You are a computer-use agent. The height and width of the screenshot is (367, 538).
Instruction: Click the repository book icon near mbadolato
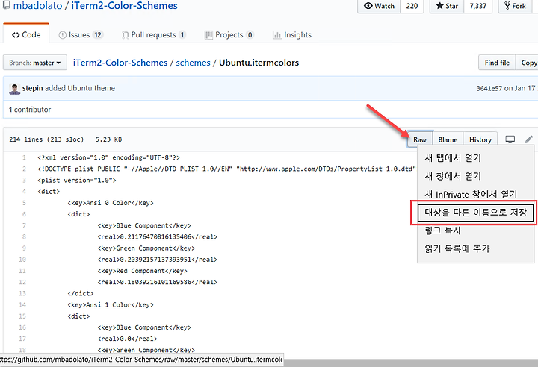pyautogui.click(x=7, y=5)
